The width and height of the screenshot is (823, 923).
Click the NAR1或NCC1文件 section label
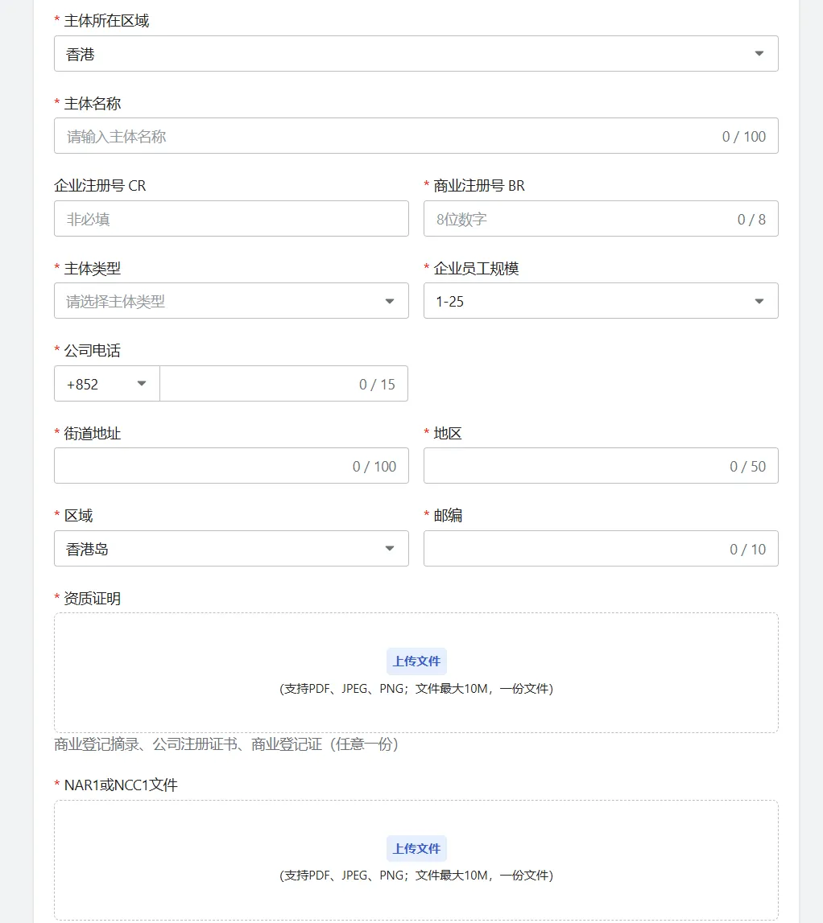tap(121, 785)
